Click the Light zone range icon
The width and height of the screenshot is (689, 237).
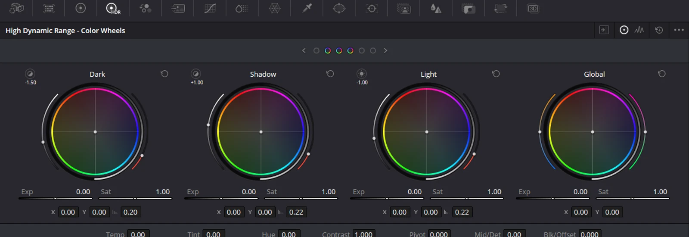pos(362,74)
